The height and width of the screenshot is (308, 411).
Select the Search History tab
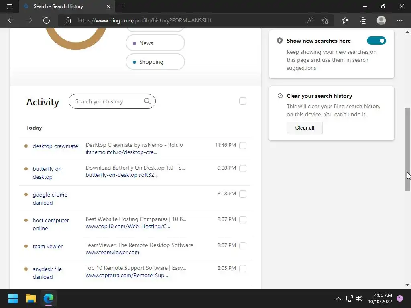(x=67, y=6)
